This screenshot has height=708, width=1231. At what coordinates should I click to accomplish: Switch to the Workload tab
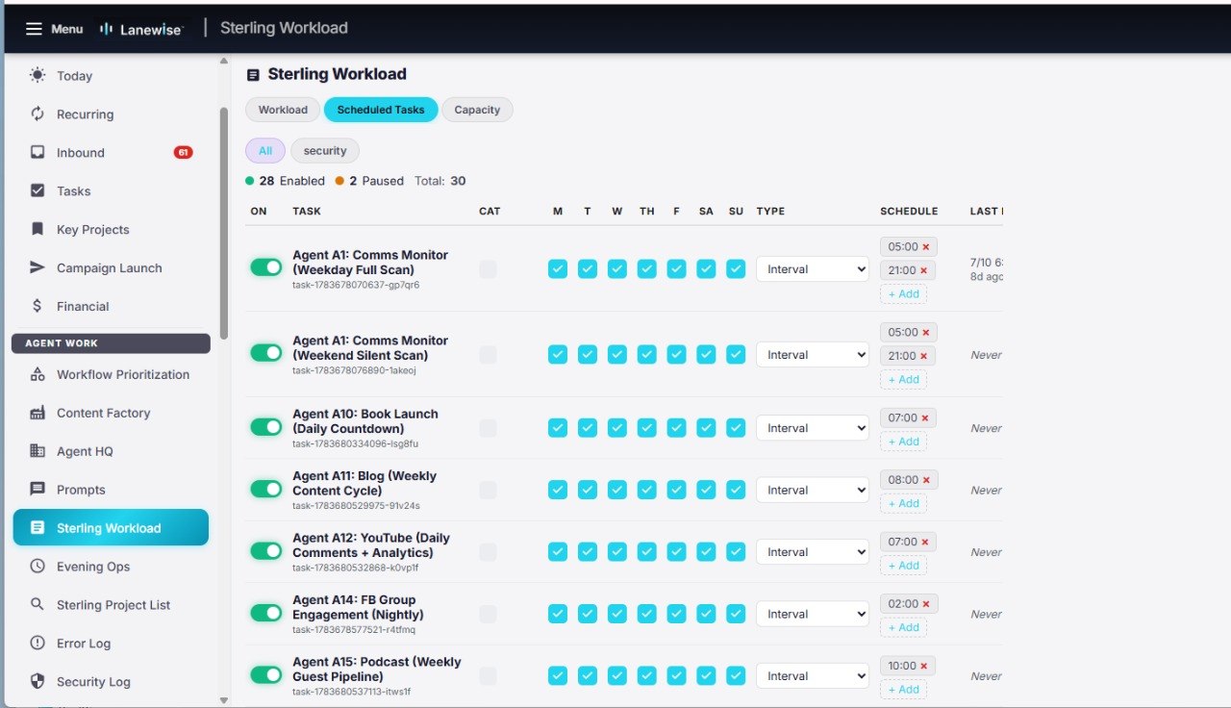[283, 110]
